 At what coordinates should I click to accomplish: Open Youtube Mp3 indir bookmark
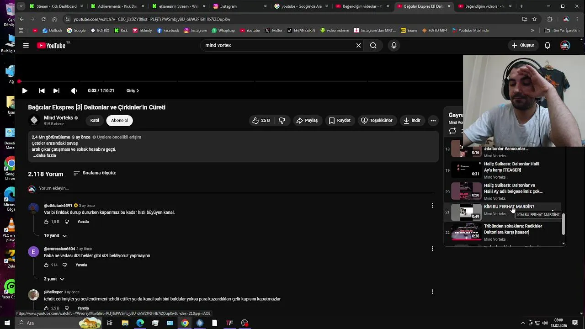470,31
